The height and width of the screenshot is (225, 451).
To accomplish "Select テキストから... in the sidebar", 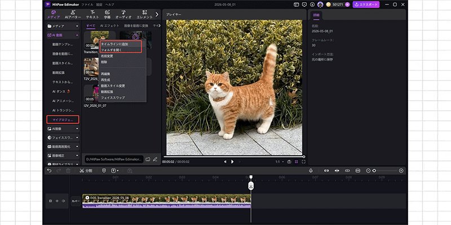I will (63, 82).
